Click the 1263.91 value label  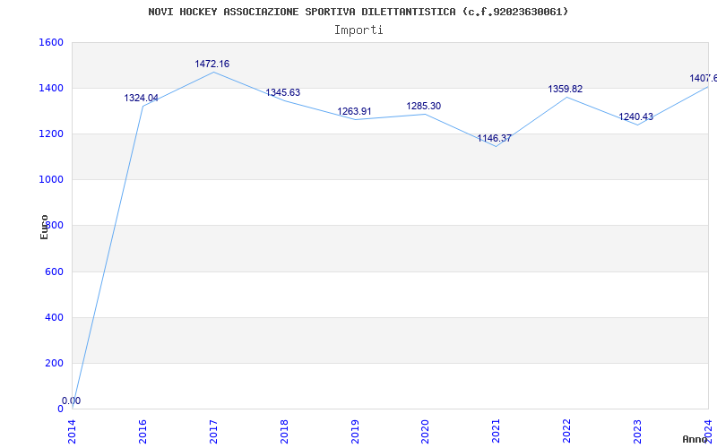tap(354, 111)
